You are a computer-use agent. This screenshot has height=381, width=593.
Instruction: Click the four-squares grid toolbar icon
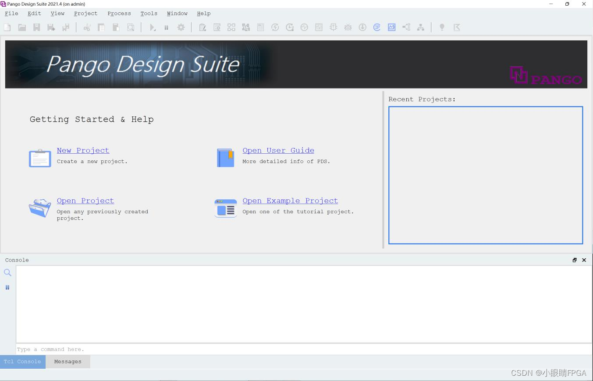click(x=231, y=27)
